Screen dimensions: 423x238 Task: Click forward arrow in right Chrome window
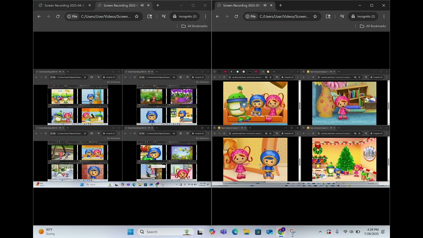coord(227,17)
